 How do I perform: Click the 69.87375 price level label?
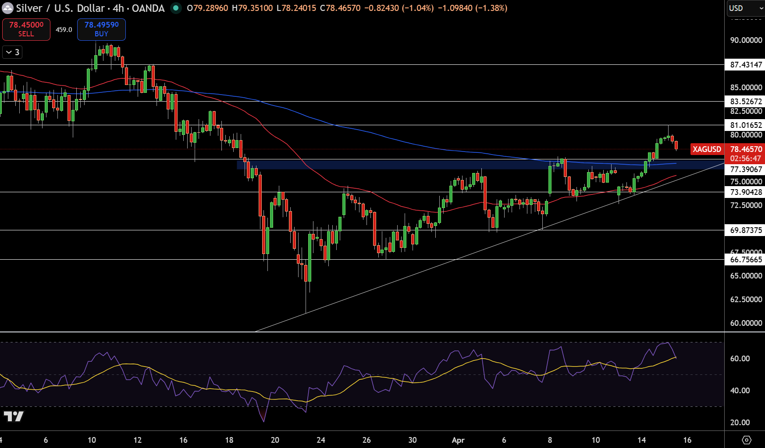tap(746, 230)
